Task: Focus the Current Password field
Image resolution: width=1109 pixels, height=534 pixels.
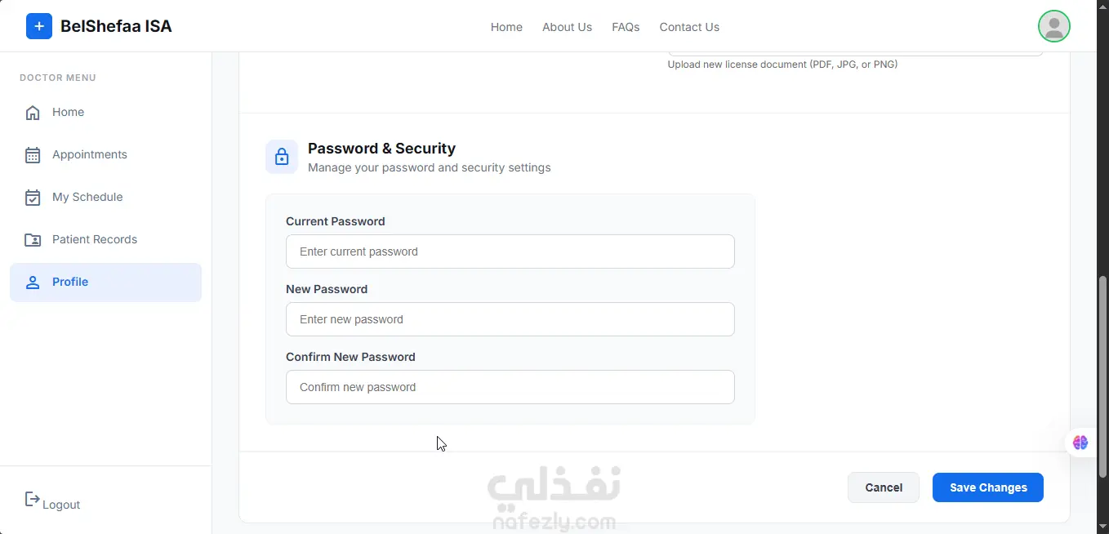Action: 510,251
